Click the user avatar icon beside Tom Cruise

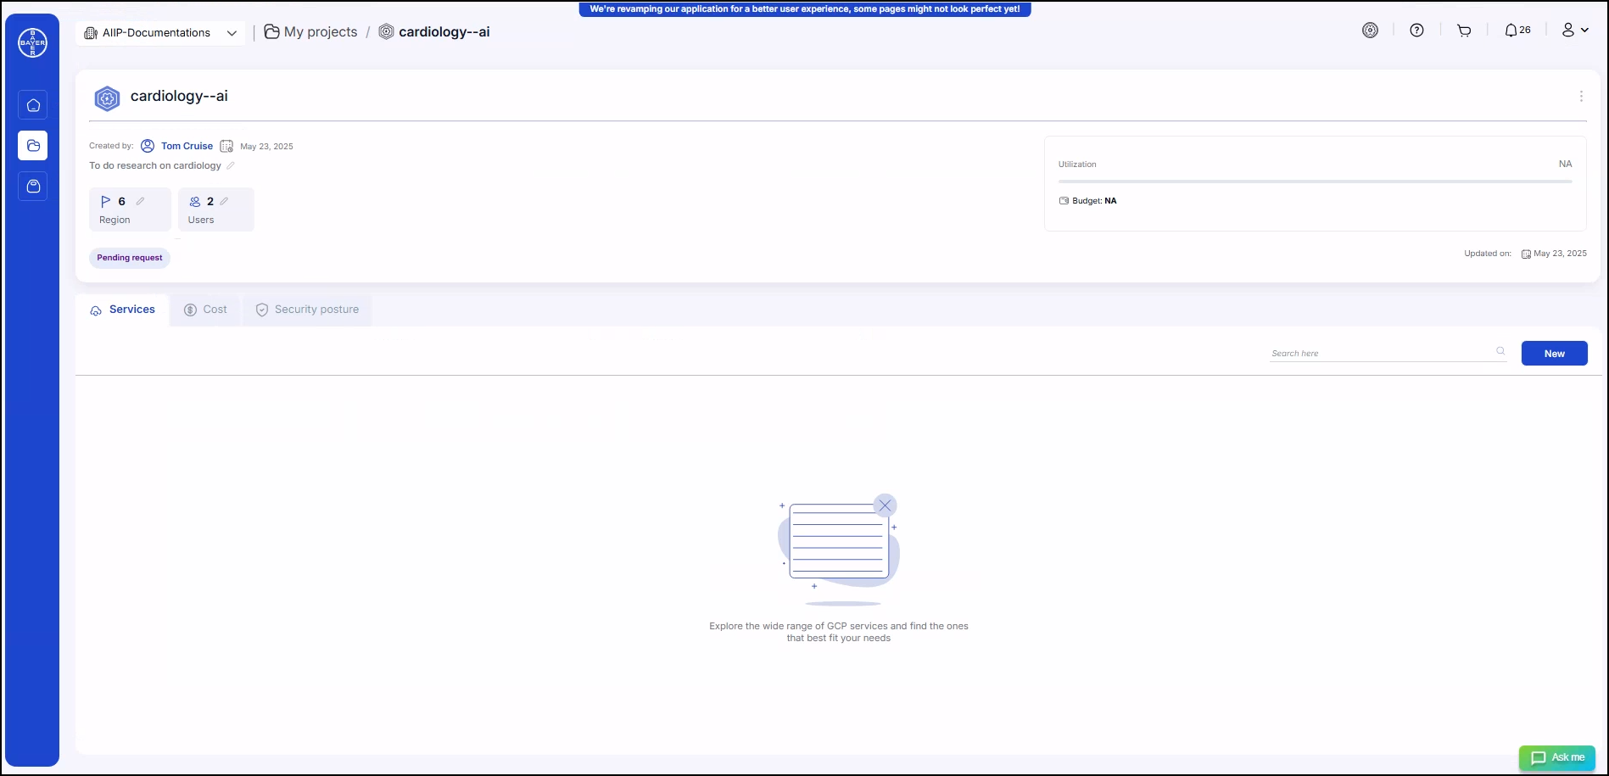pyautogui.click(x=148, y=146)
